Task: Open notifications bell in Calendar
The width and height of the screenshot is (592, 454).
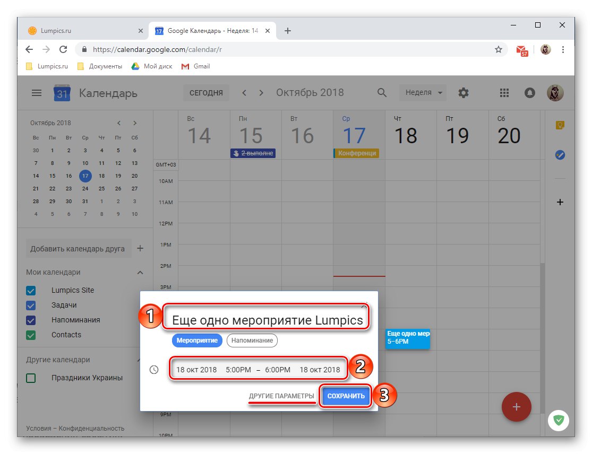Action: pyautogui.click(x=529, y=93)
